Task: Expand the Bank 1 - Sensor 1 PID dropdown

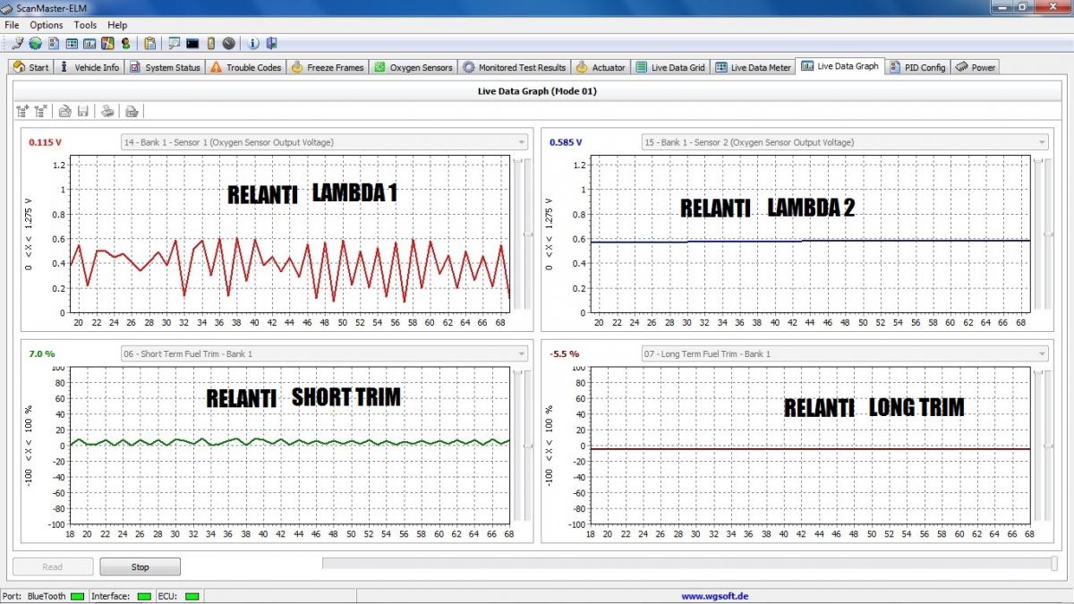Action: click(521, 142)
